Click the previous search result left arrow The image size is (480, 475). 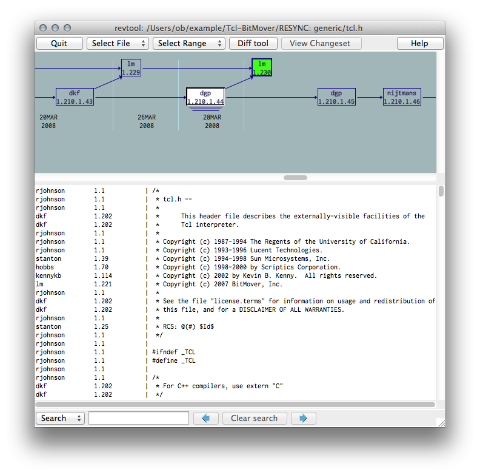tap(205, 418)
